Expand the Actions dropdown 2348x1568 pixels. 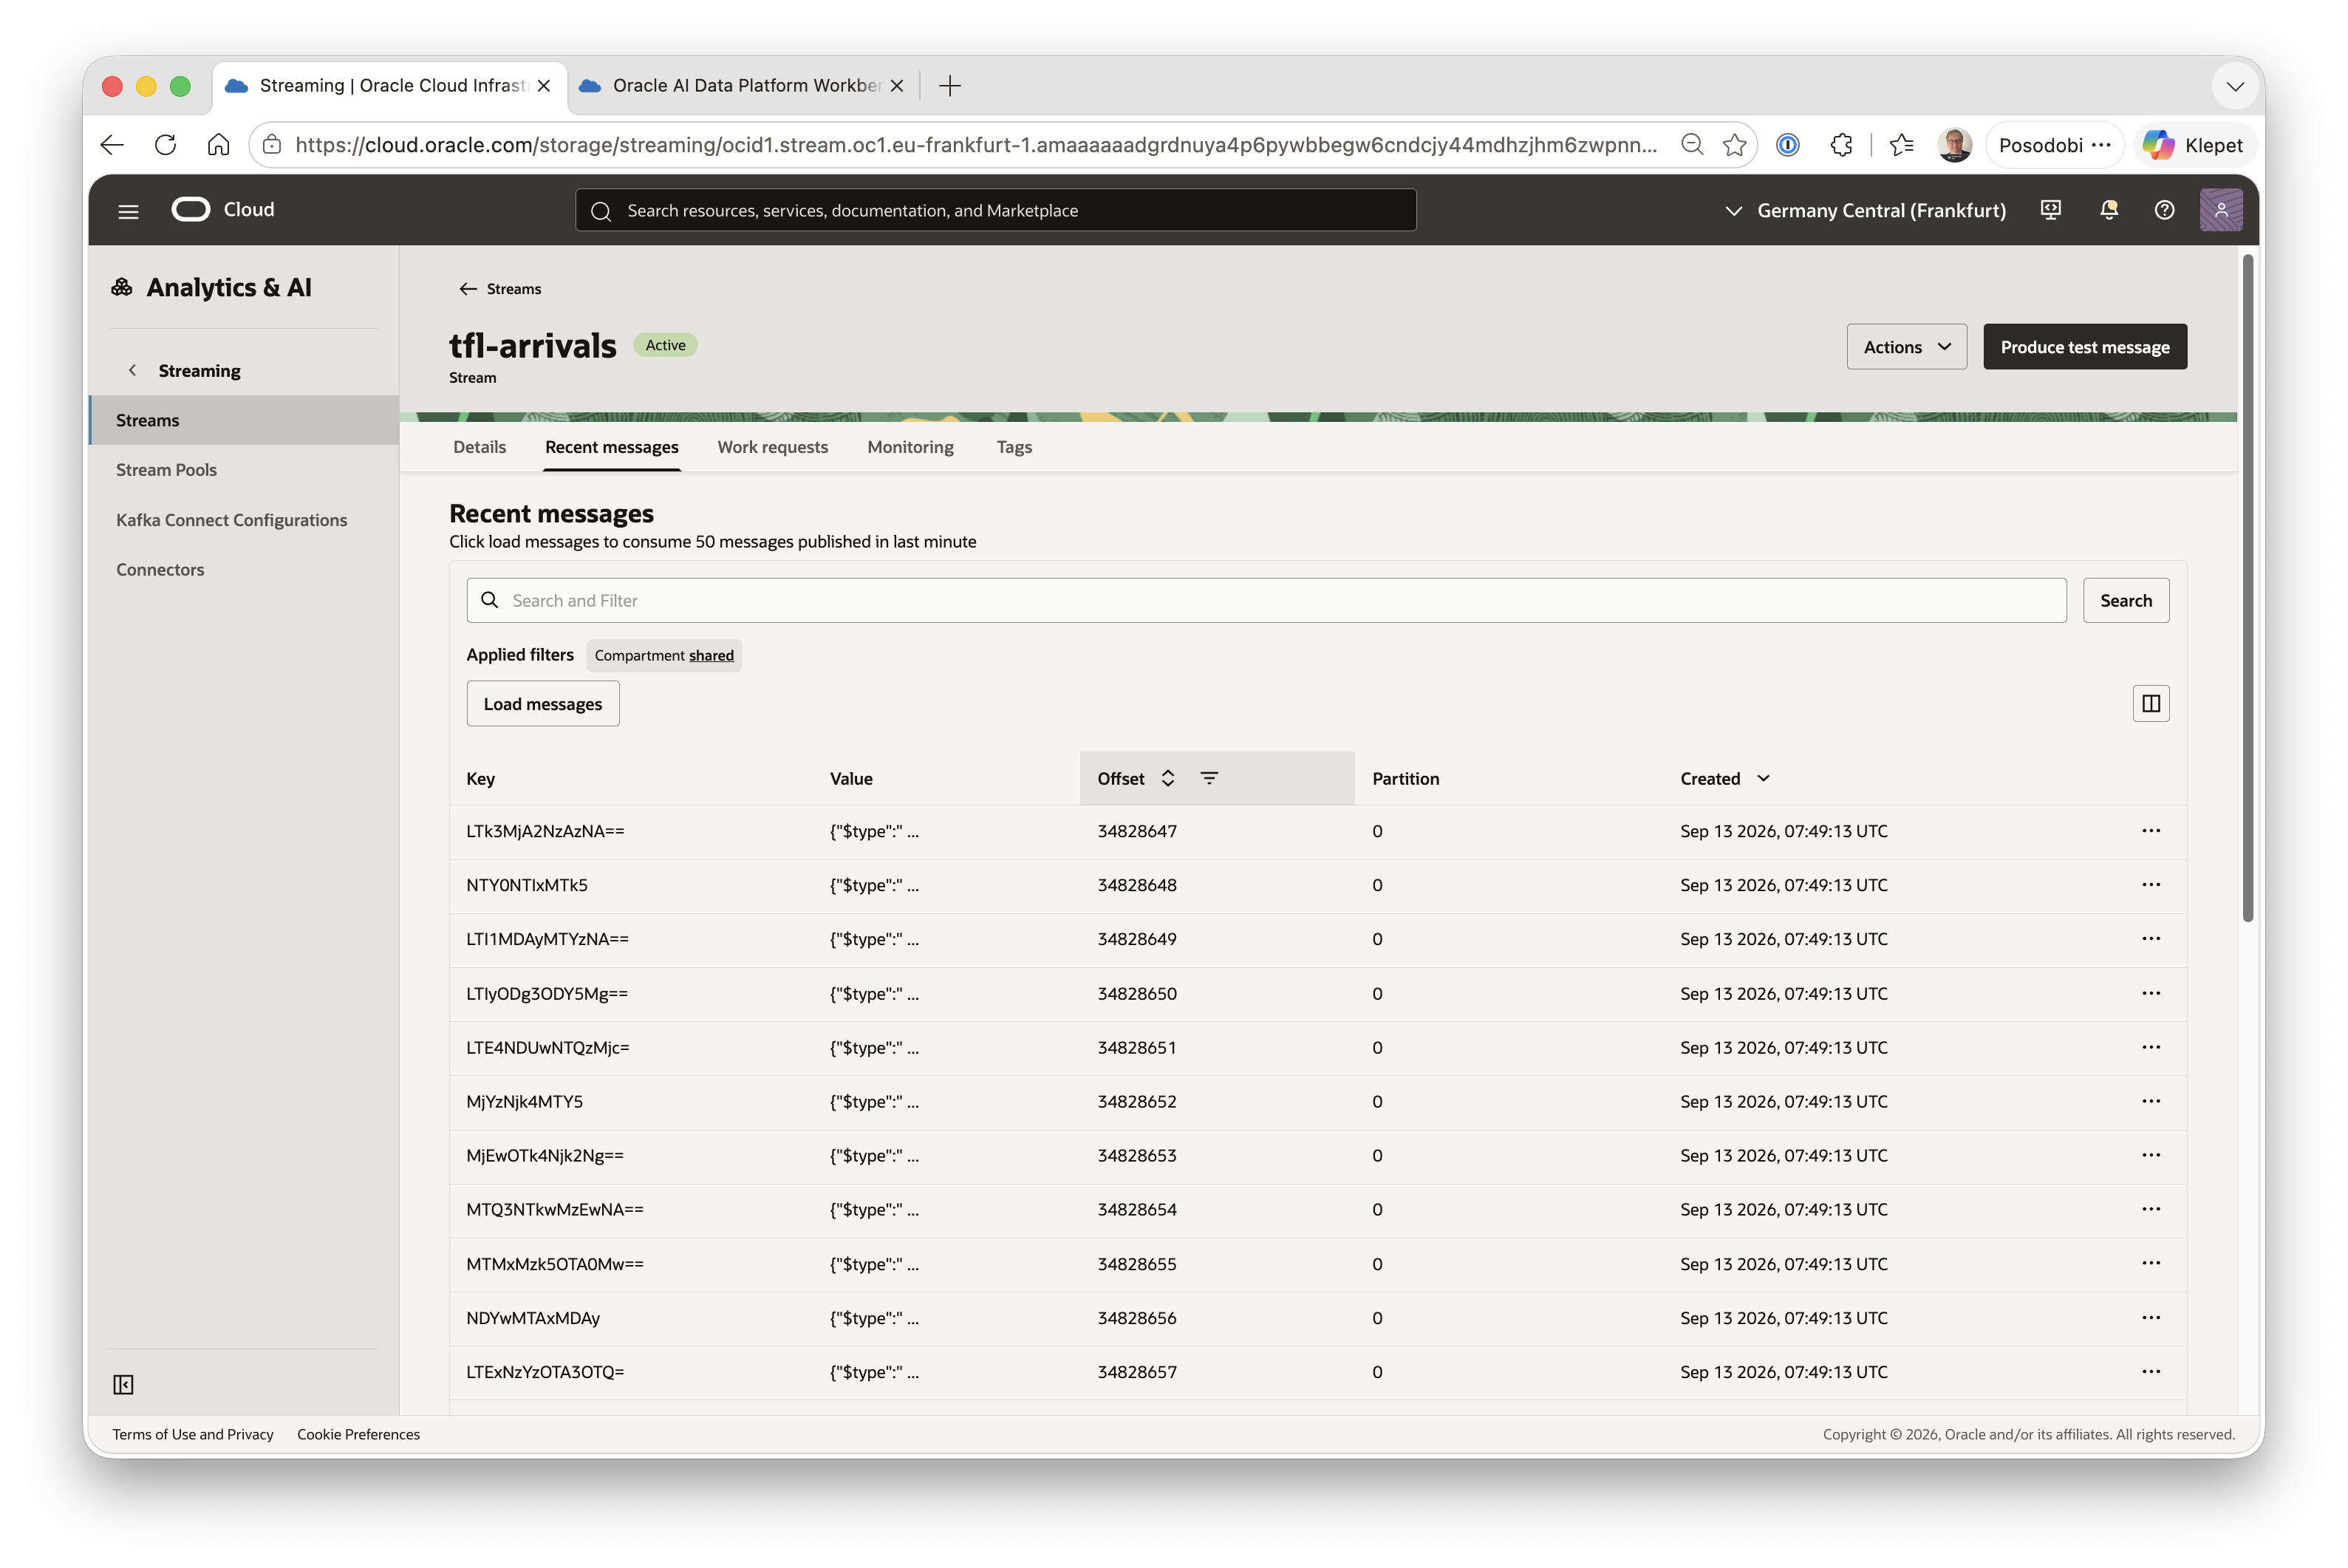coord(1906,347)
